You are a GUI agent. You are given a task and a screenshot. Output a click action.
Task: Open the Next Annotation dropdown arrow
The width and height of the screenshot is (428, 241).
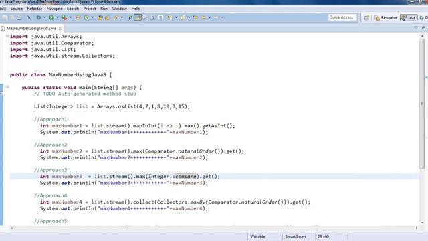click(x=177, y=17)
